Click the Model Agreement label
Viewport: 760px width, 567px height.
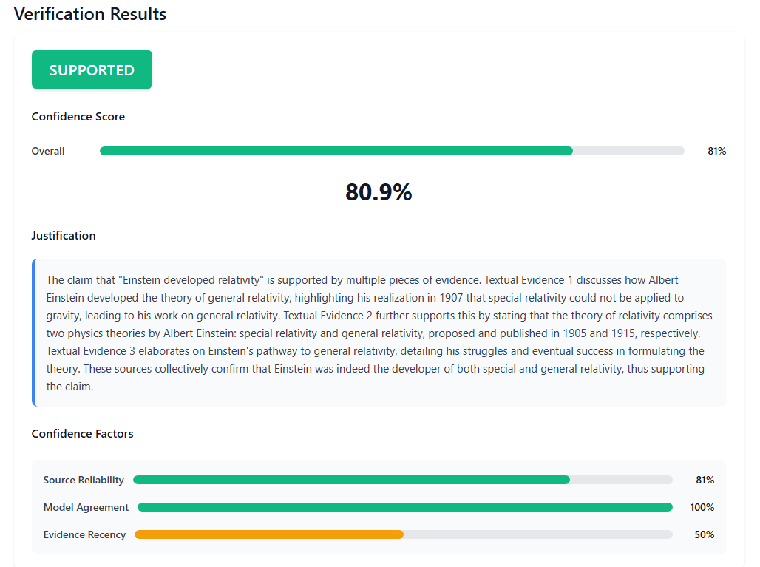click(86, 507)
